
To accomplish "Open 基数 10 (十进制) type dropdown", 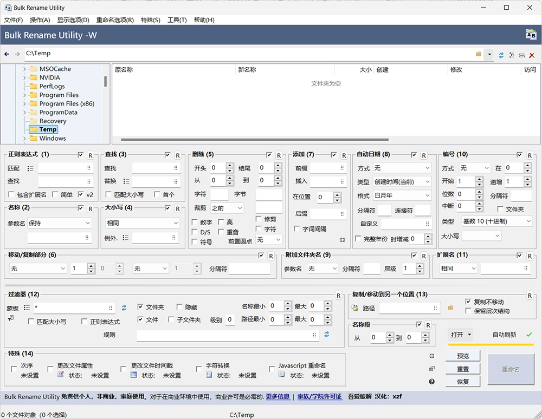I will [x=497, y=221].
